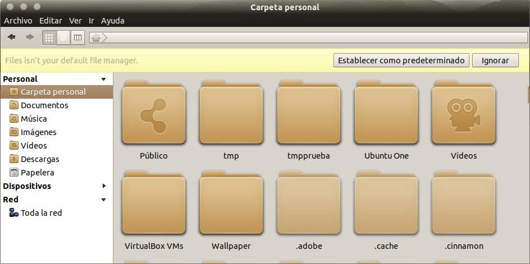
Task: Collapse the Personal sidebar section
Action: (x=103, y=80)
